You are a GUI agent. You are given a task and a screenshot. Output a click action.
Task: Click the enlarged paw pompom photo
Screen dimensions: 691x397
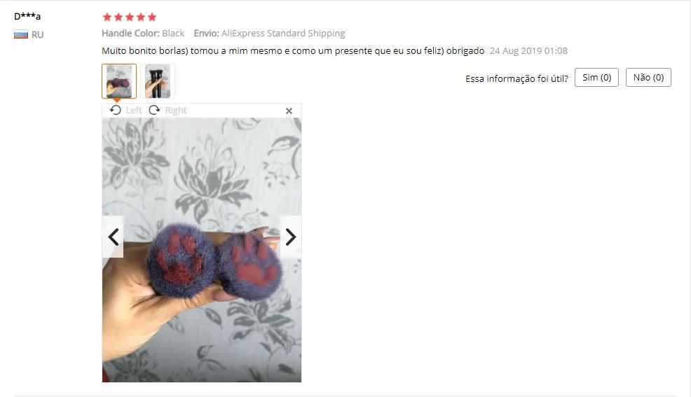(x=202, y=249)
